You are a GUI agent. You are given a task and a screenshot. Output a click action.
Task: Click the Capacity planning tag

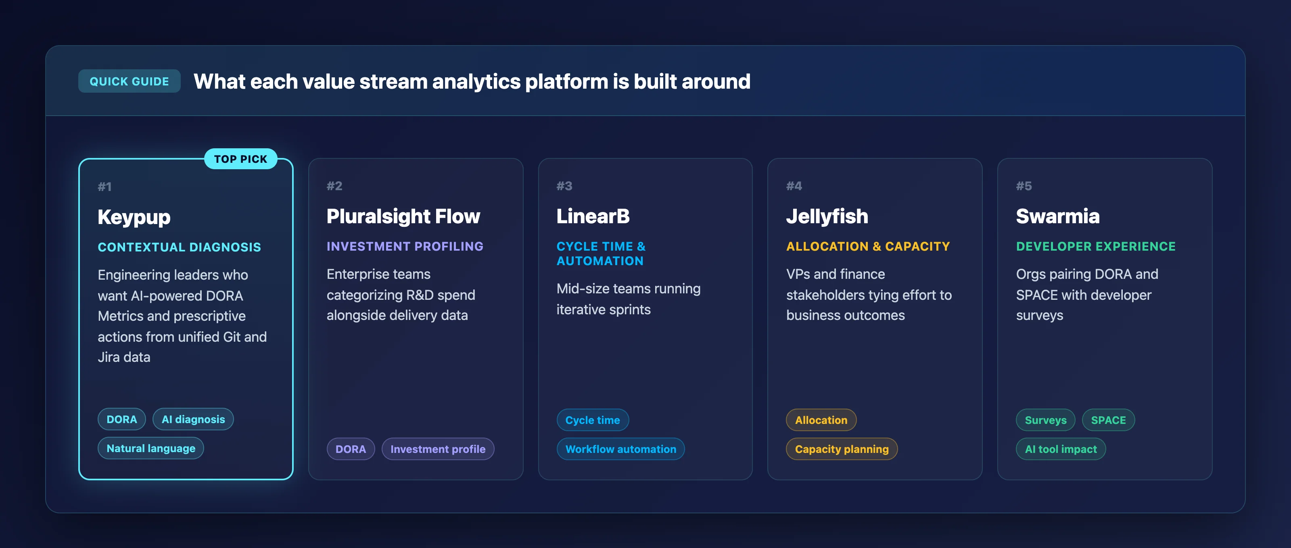pyautogui.click(x=842, y=449)
